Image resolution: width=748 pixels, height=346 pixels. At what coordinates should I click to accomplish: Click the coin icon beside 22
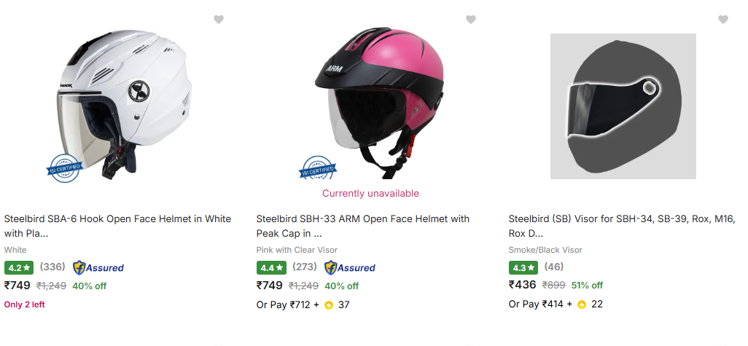point(582,304)
